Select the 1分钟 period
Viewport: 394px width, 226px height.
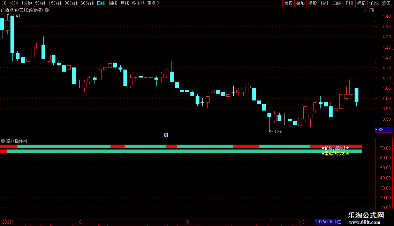tap(26, 3)
